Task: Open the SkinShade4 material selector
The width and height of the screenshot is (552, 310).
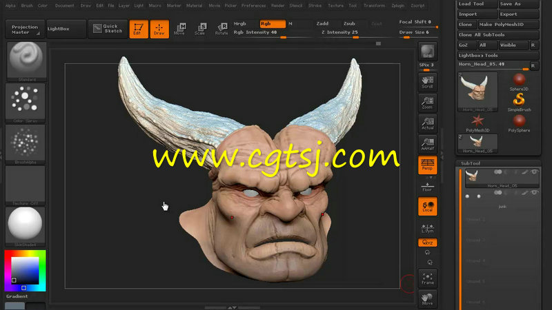Action: (26, 227)
